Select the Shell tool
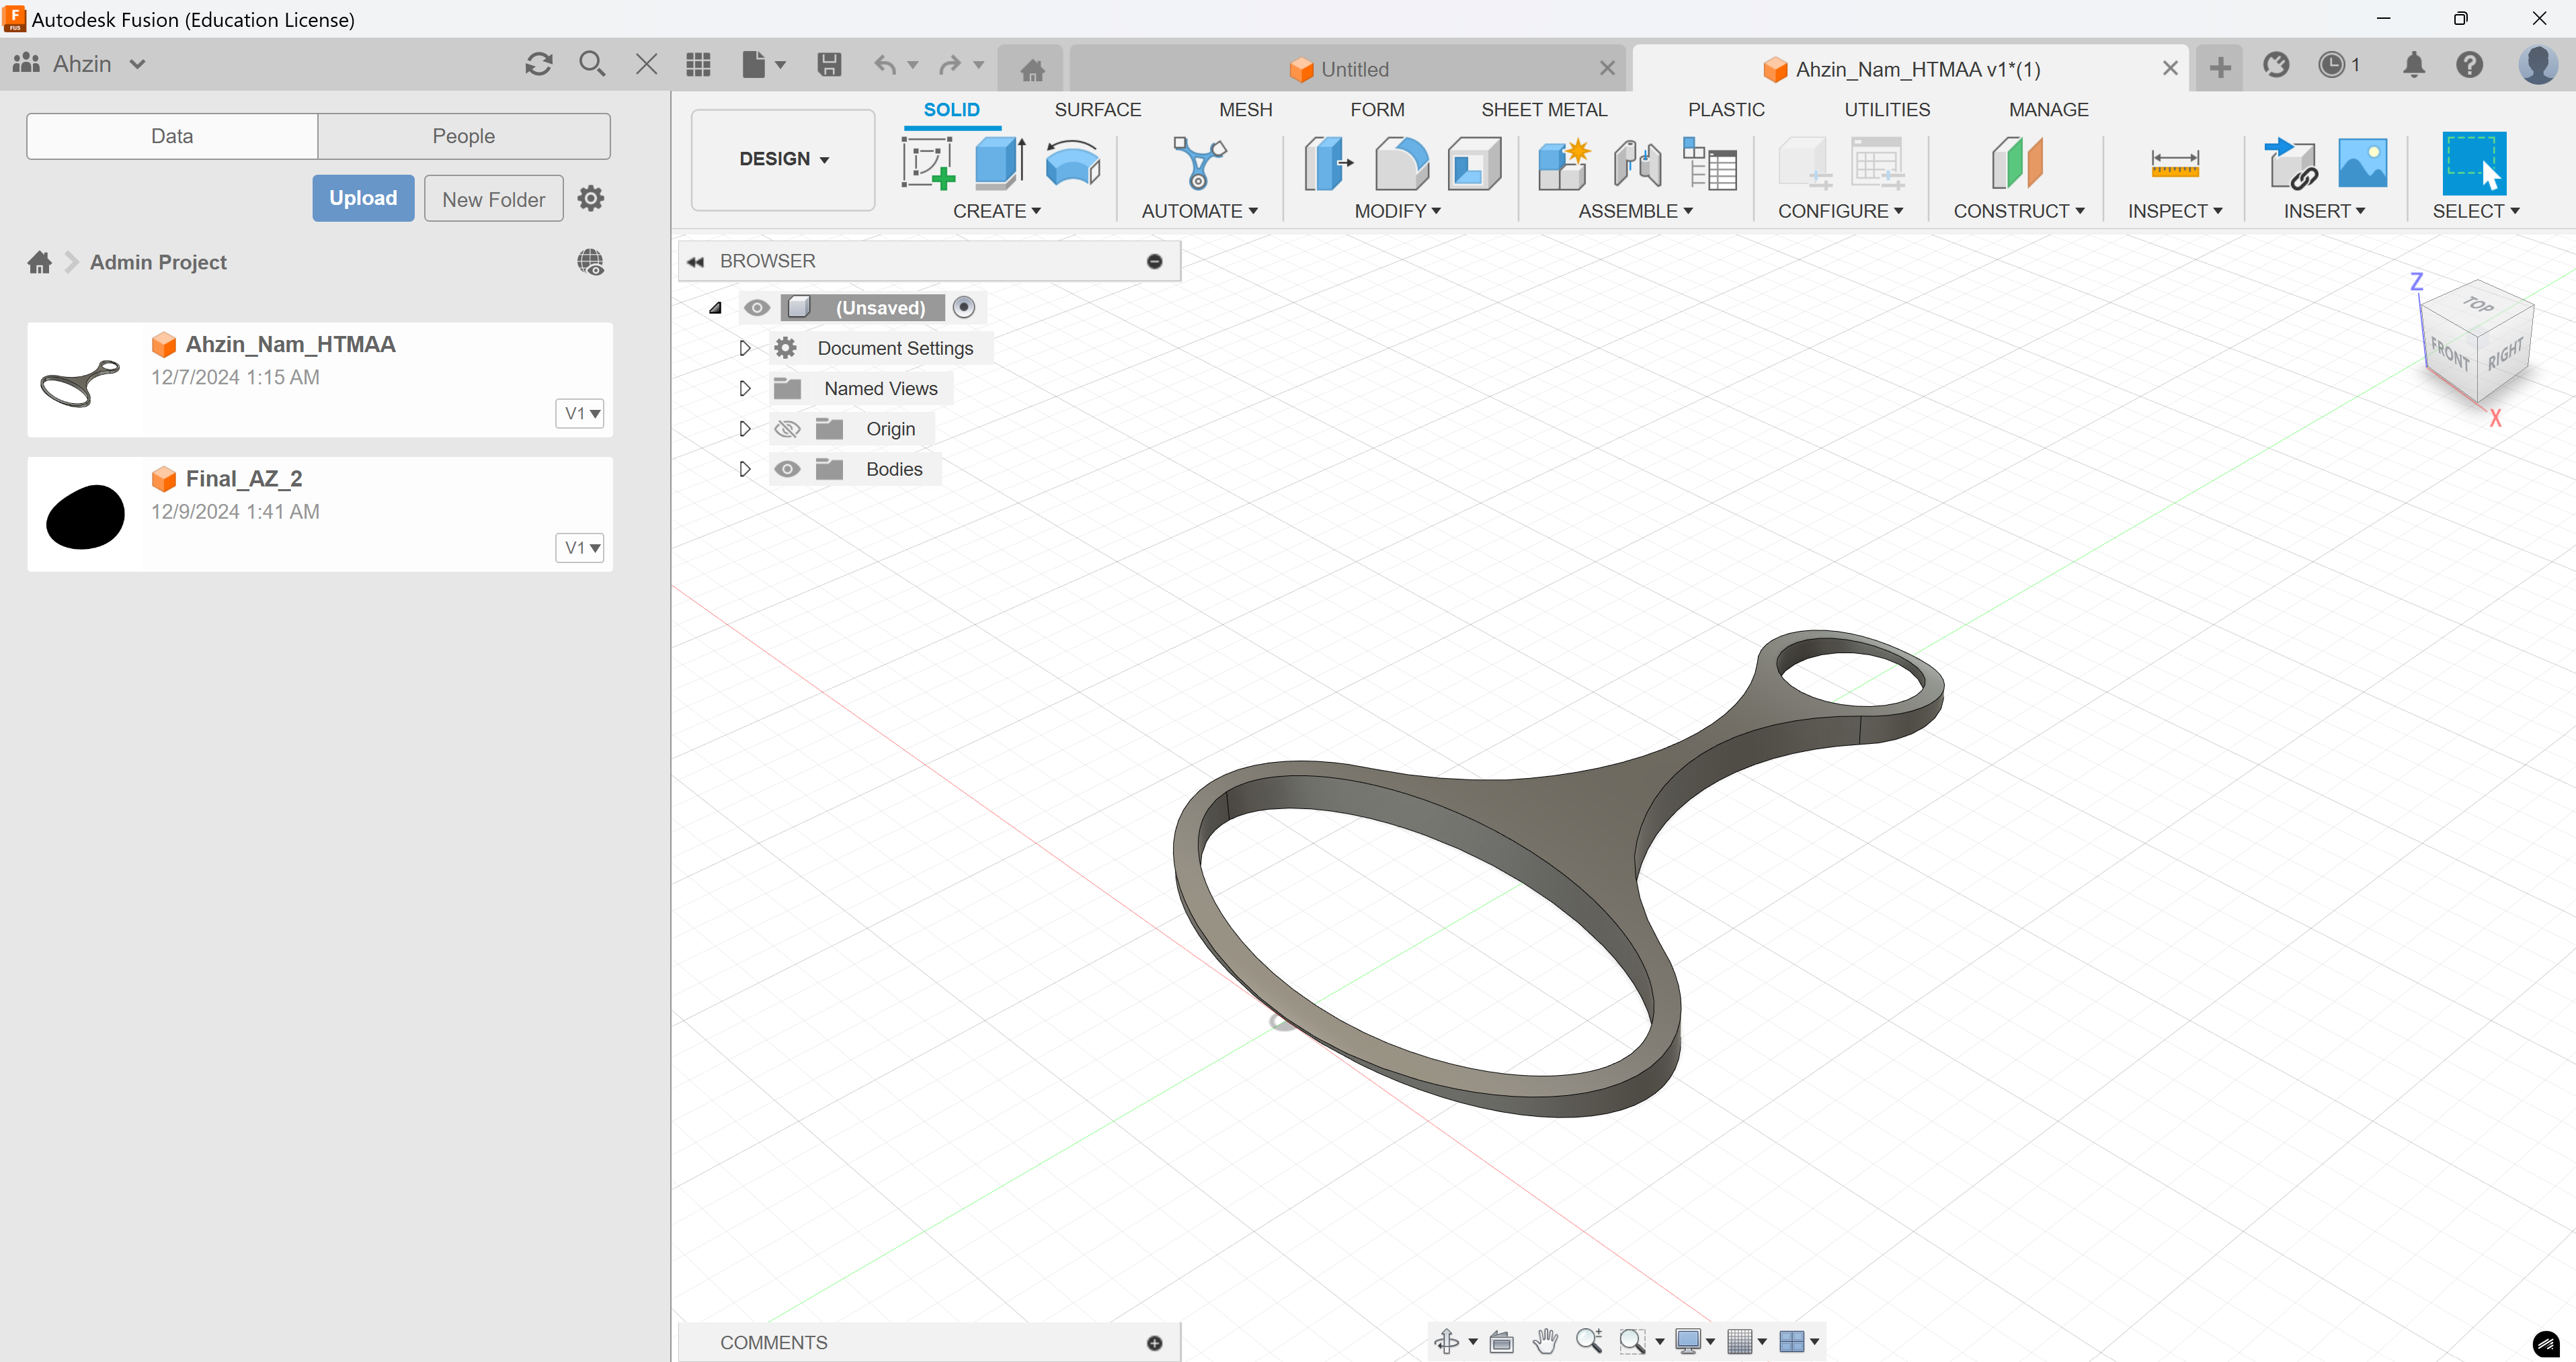This screenshot has width=2576, height=1362. 1474,164
